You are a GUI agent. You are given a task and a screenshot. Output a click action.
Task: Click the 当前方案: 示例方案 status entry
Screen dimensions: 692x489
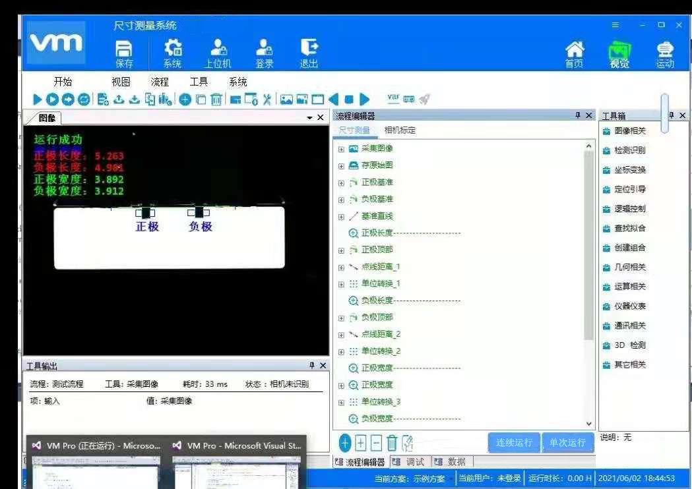[x=410, y=478]
